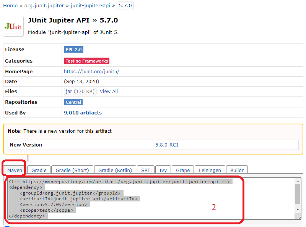This screenshot has width=306, height=227.
Task: Select the Maven tab
Action: [x=15, y=170]
